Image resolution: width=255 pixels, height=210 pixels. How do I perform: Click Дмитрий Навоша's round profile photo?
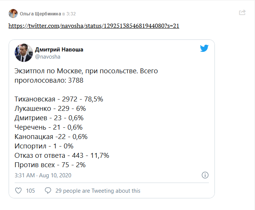(24, 53)
